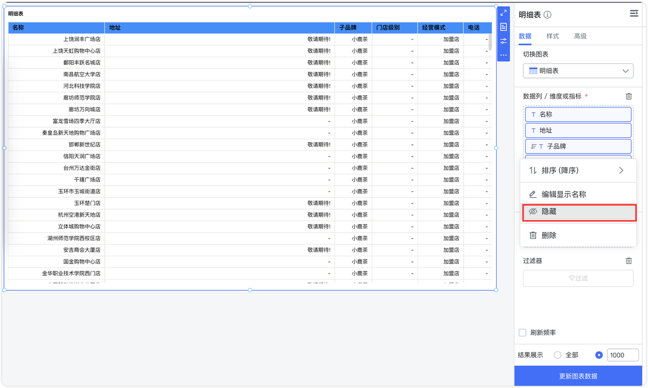Click the 湖州师范学院西校区店 cell
The image size is (648, 388).
[x=56, y=238]
